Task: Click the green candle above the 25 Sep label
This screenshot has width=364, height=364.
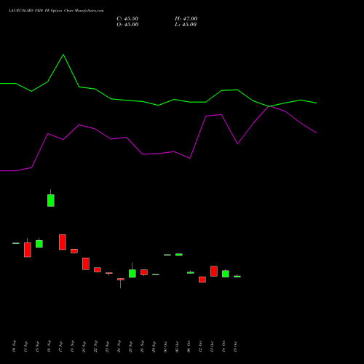Action: (x=132, y=273)
